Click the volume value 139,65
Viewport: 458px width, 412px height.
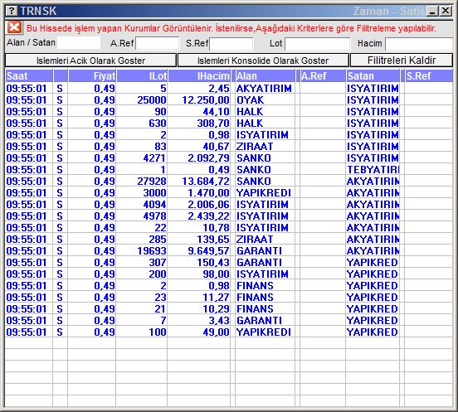click(x=213, y=240)
